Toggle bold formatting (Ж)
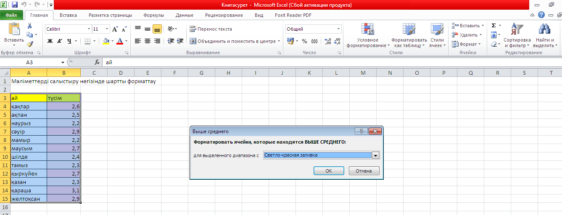 (x=50, y=41)
